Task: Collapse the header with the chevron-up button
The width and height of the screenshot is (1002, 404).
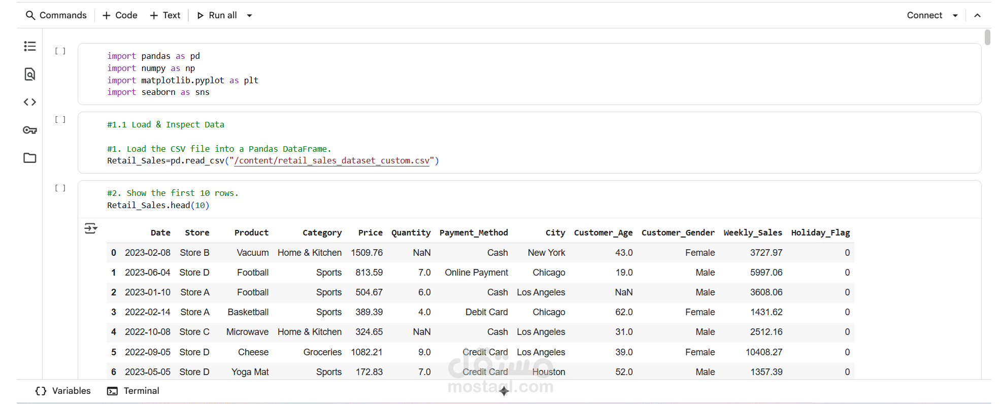Action: click(x=977, y=15)
